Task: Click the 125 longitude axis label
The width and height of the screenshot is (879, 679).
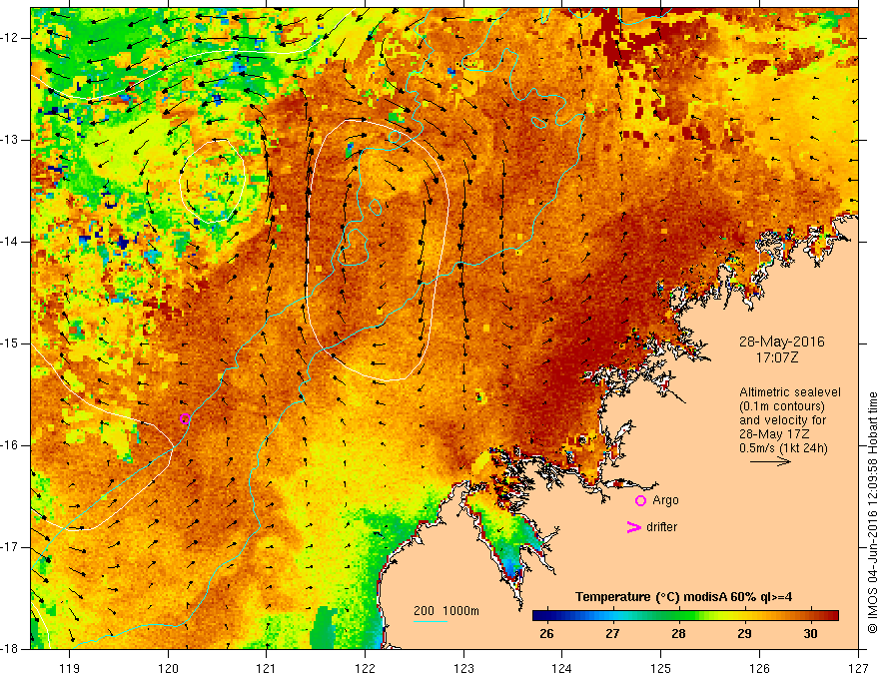Action: [x=661, y=668]
